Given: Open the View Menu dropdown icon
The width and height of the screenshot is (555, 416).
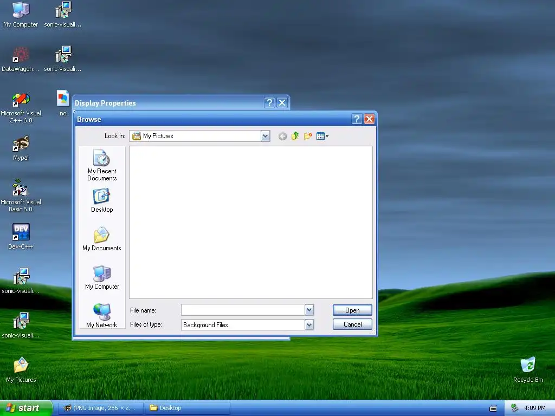Looking at the screenshot, I should click(x=322, y=136).
